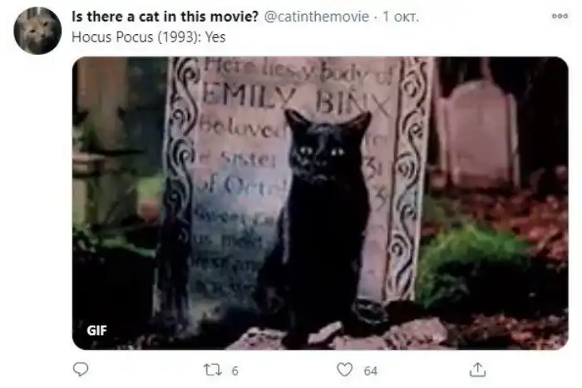This screenshot has width=582, height=388.
Task: Open the share upload-arrow icon
Action: click(478, 370)
